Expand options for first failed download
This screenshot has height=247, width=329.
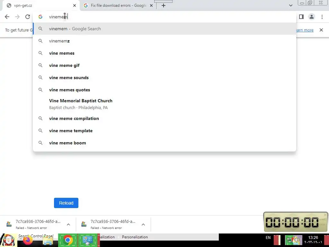coord(68,224)
